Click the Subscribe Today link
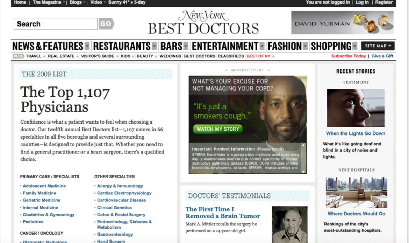This screenshot has width=409, height=243. [349, 56]
